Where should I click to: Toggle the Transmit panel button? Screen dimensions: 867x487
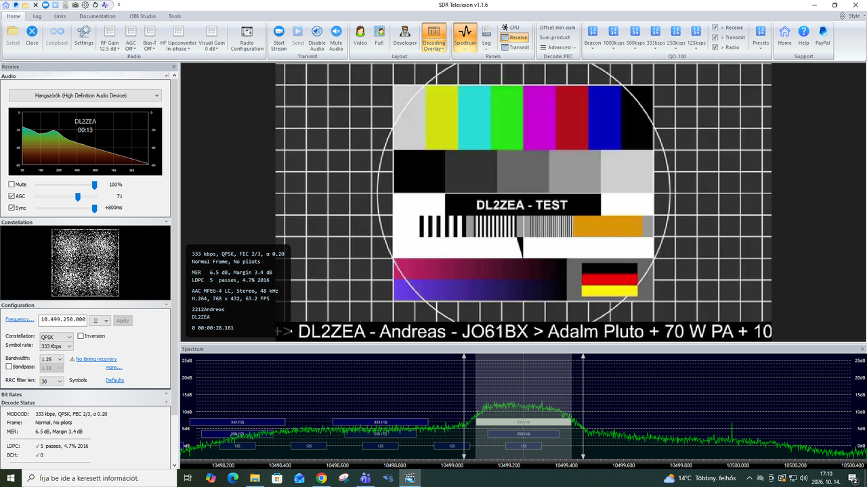click(x=515, y=47)
